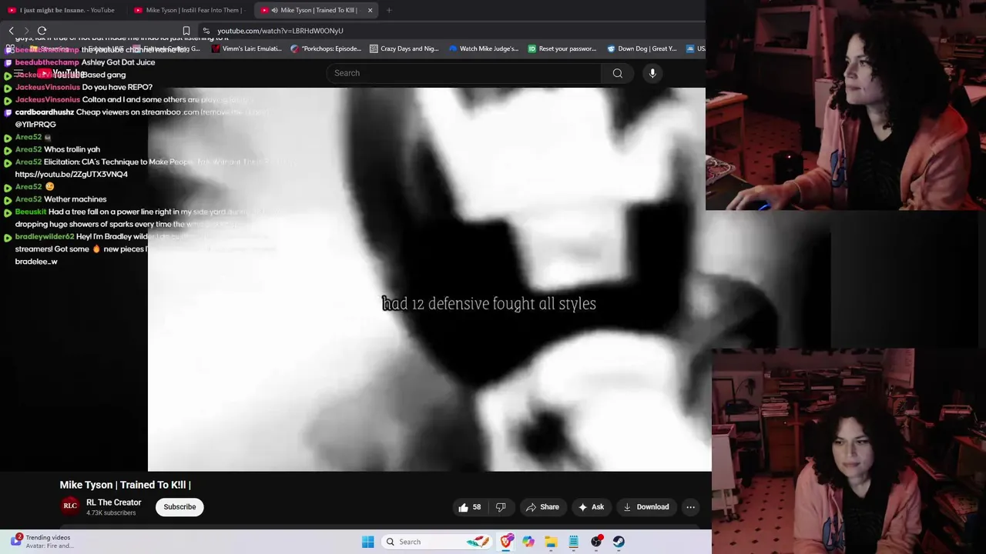Switch to 'Mike Tyson | Instill Fear Into Them' tab
Viewport: 986px width, 554px height.
[190, 10]
